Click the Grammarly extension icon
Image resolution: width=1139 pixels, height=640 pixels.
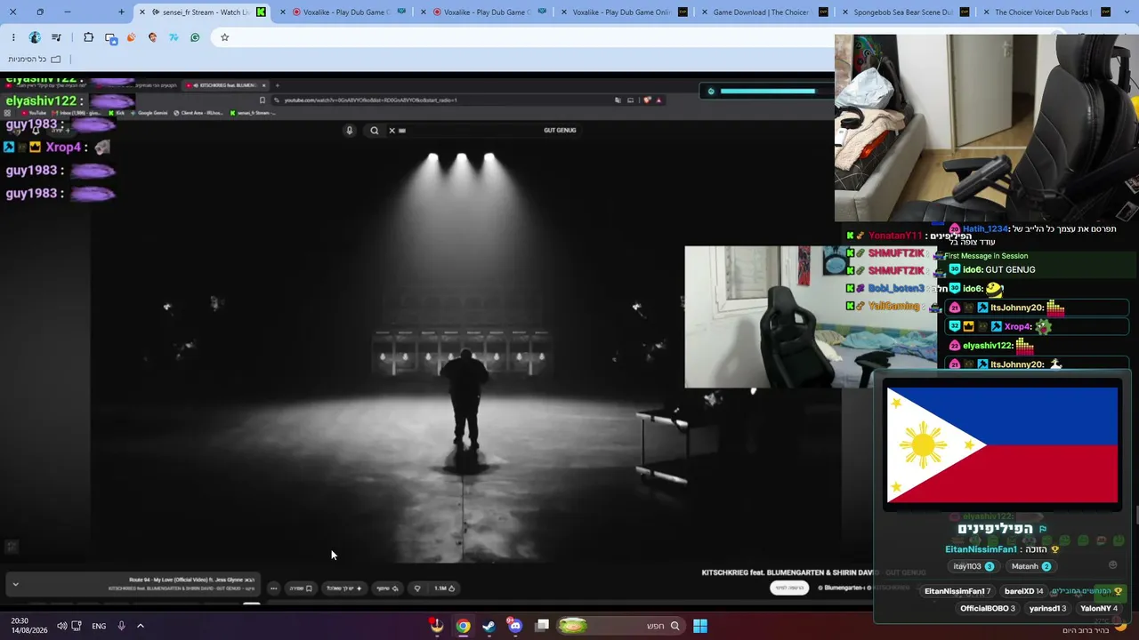(x=195, y=37)
